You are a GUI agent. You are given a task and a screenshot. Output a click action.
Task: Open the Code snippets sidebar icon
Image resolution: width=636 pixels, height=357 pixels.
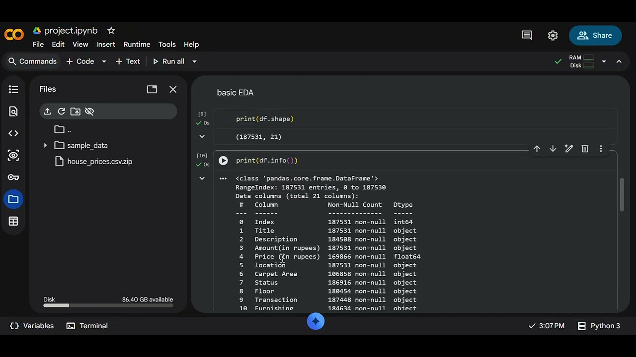[13, 133]
